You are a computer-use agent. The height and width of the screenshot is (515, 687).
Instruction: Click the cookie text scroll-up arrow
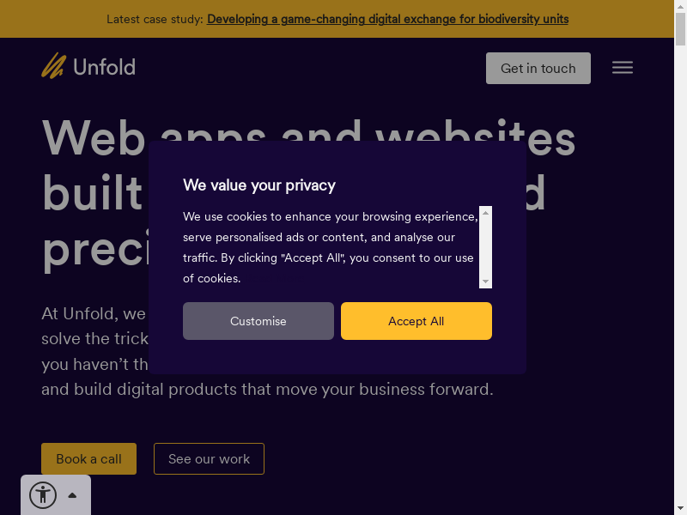point(485,212)
